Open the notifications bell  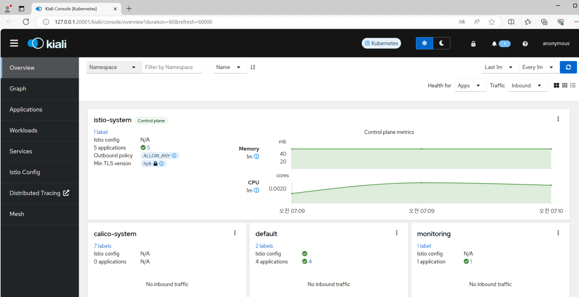click(x=494, y=44)
